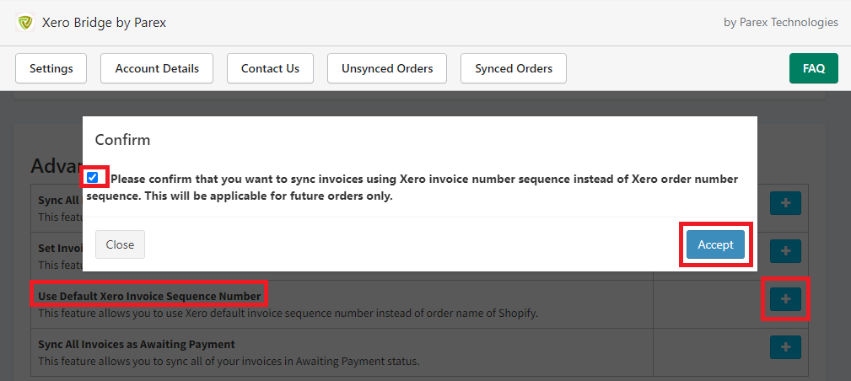Go to Synced Orders
The image size is (851, 381).
(x=514, y=68)
